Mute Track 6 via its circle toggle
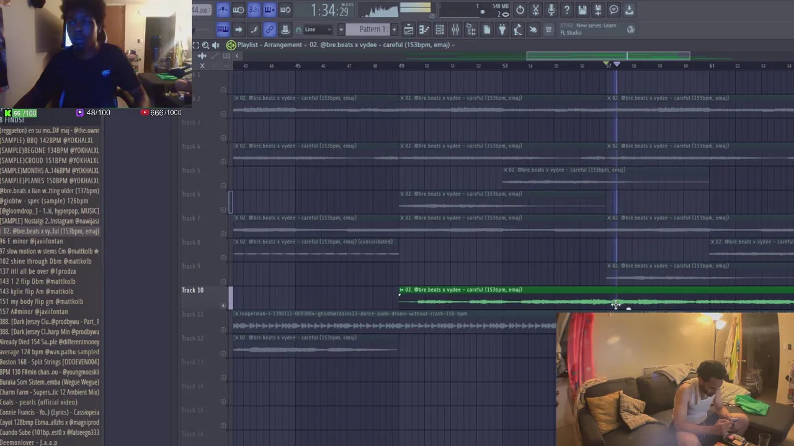 (x=223, y=210)
